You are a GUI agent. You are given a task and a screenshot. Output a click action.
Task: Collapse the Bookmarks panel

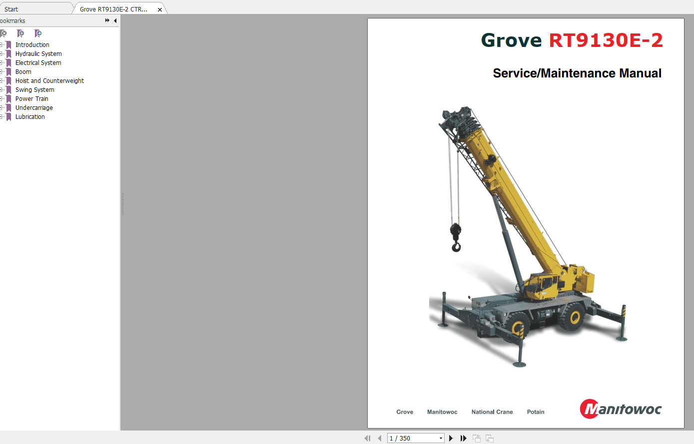click(x=115, y=20)
